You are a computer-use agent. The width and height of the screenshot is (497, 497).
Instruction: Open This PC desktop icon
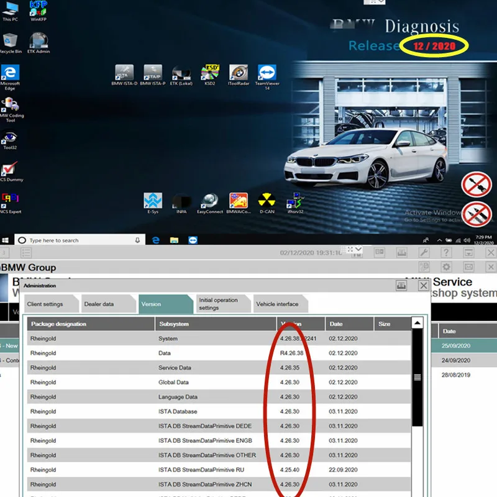[x=10, y=12]
